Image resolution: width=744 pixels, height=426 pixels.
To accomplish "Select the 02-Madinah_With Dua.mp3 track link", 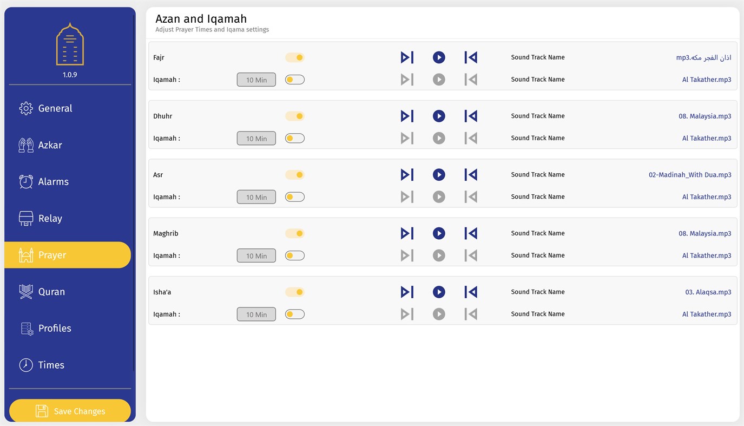I will click(x=690, y=175).
